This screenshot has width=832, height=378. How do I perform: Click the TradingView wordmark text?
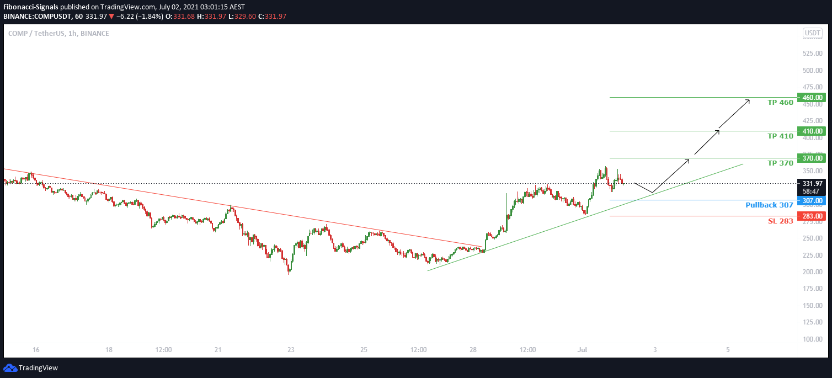[38, 368]
